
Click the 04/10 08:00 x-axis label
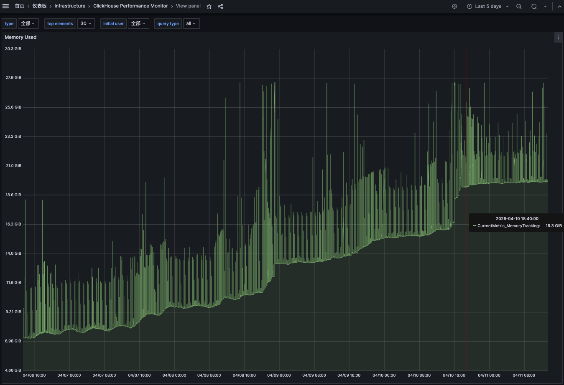click(419, 375)
